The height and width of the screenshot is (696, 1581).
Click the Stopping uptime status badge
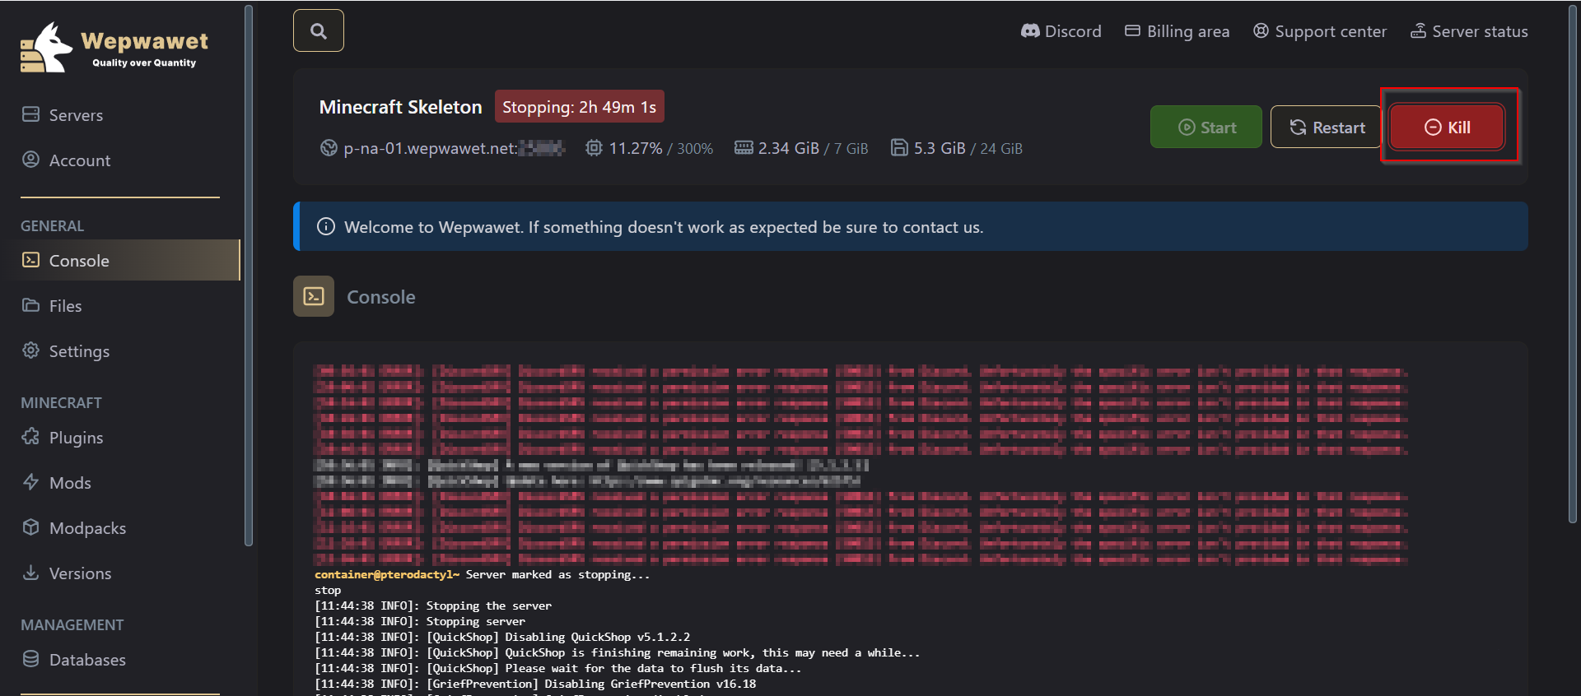580,107
